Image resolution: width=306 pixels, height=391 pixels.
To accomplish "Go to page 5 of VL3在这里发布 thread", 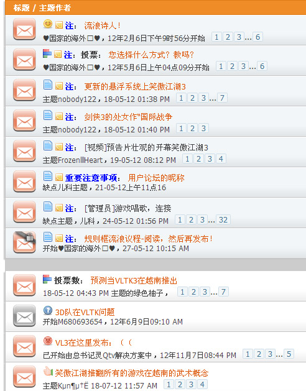I will click(x=289, y=354).
